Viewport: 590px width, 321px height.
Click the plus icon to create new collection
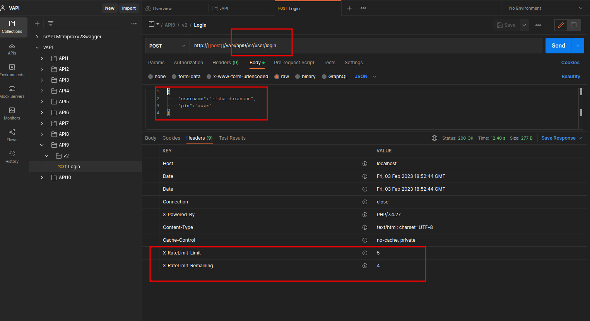[x=37, y=24]
